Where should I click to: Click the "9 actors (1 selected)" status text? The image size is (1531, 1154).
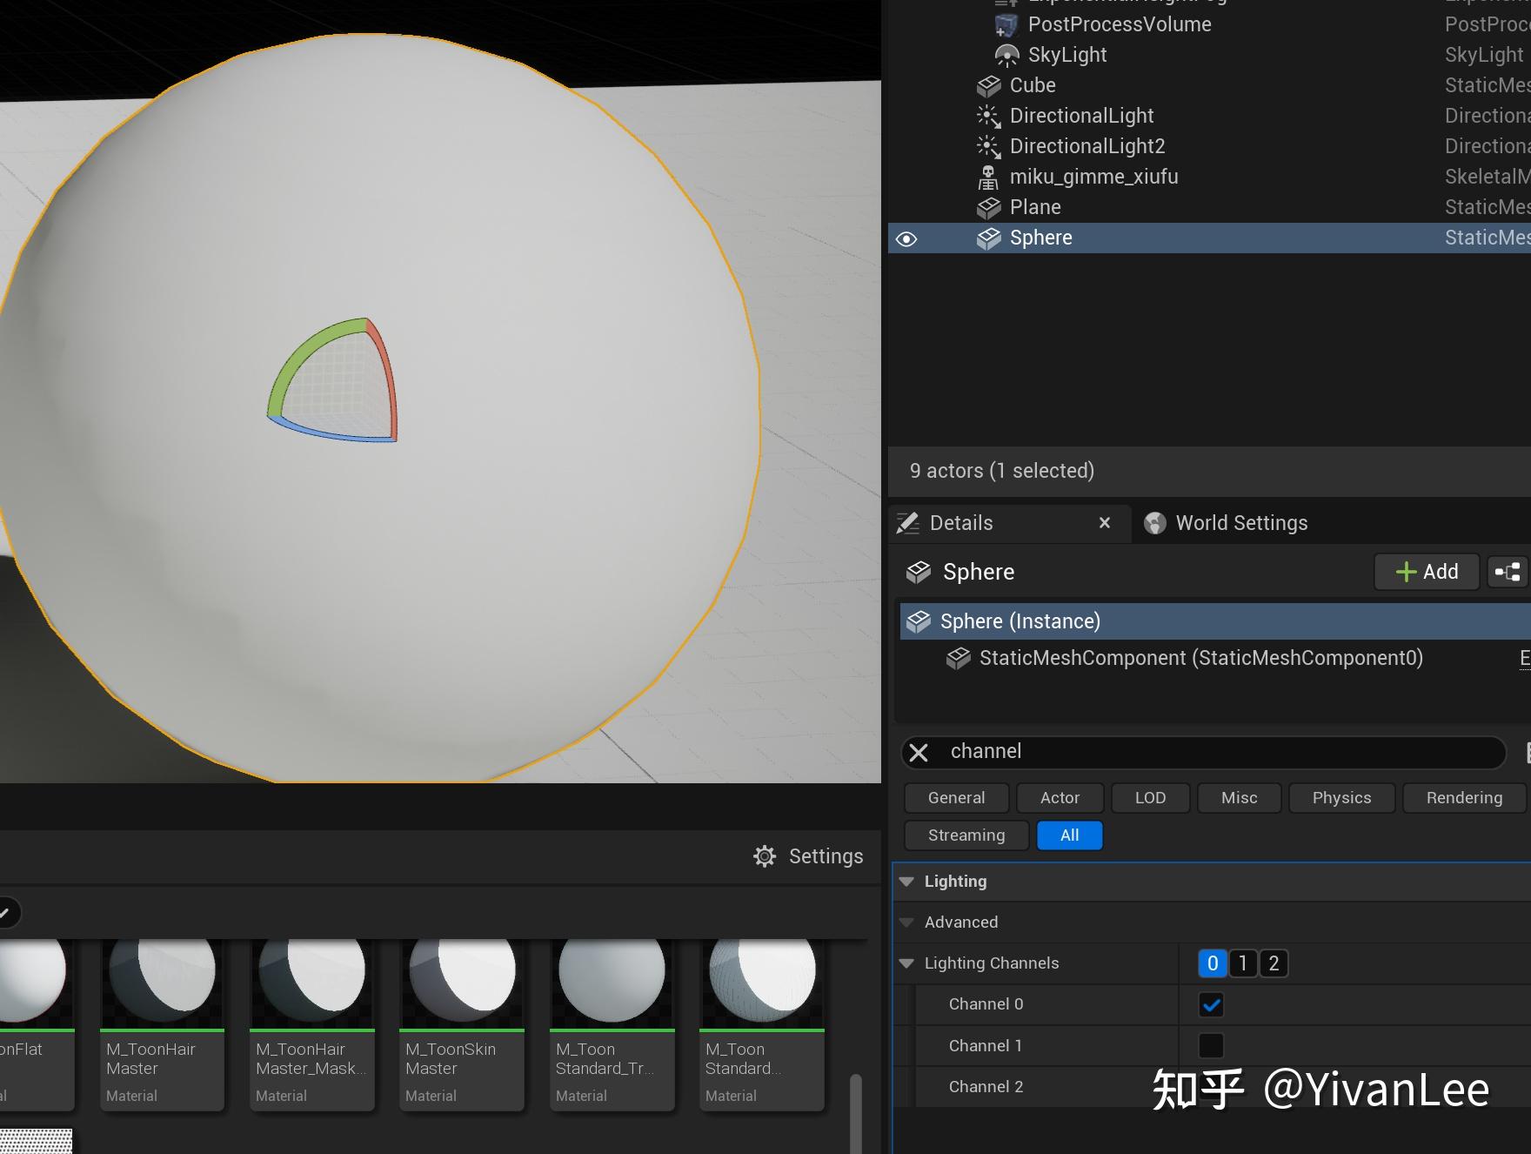(1002, 472)
